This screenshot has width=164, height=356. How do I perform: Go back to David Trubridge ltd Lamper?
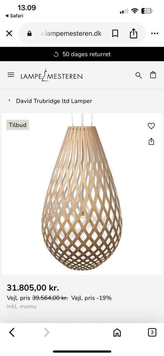tap(54, 101)
